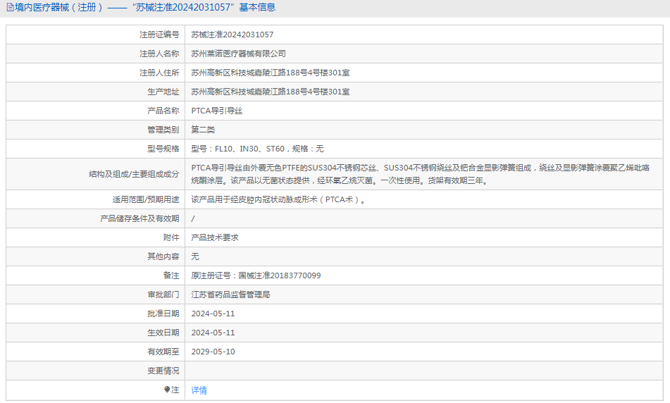Click the 适用范围/预期用途 label
Viewport: 670px width, 403px height.
(146, 199)
